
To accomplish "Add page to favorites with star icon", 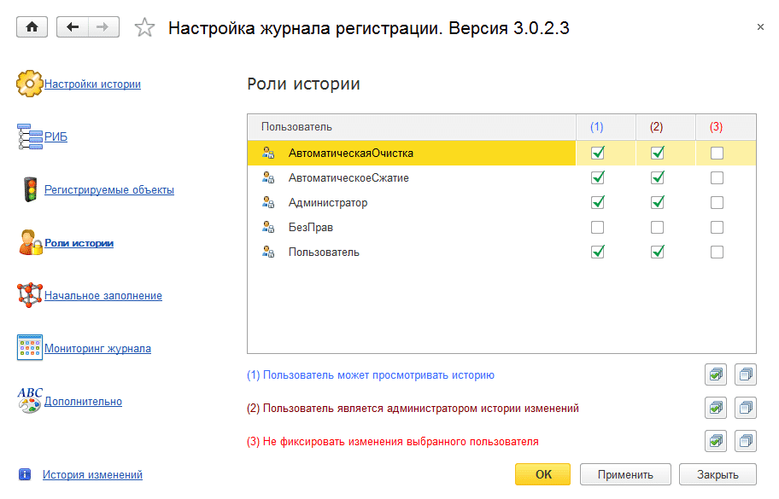I will click(x=144, y=28).
